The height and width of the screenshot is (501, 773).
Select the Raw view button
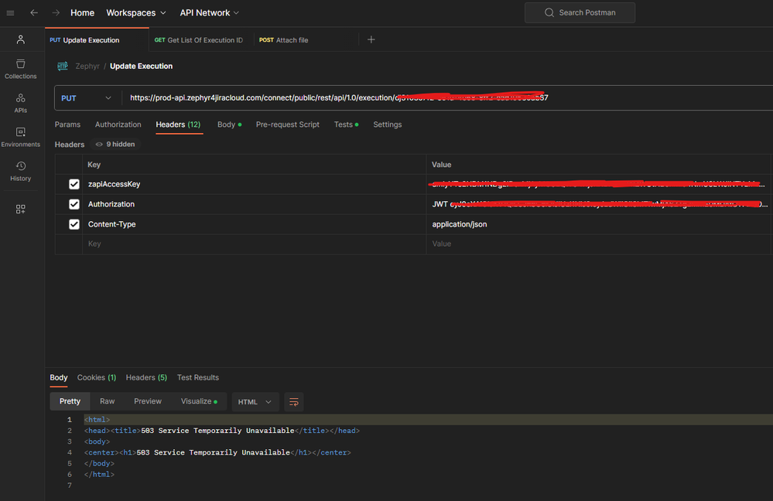click(x=107, y=401)
